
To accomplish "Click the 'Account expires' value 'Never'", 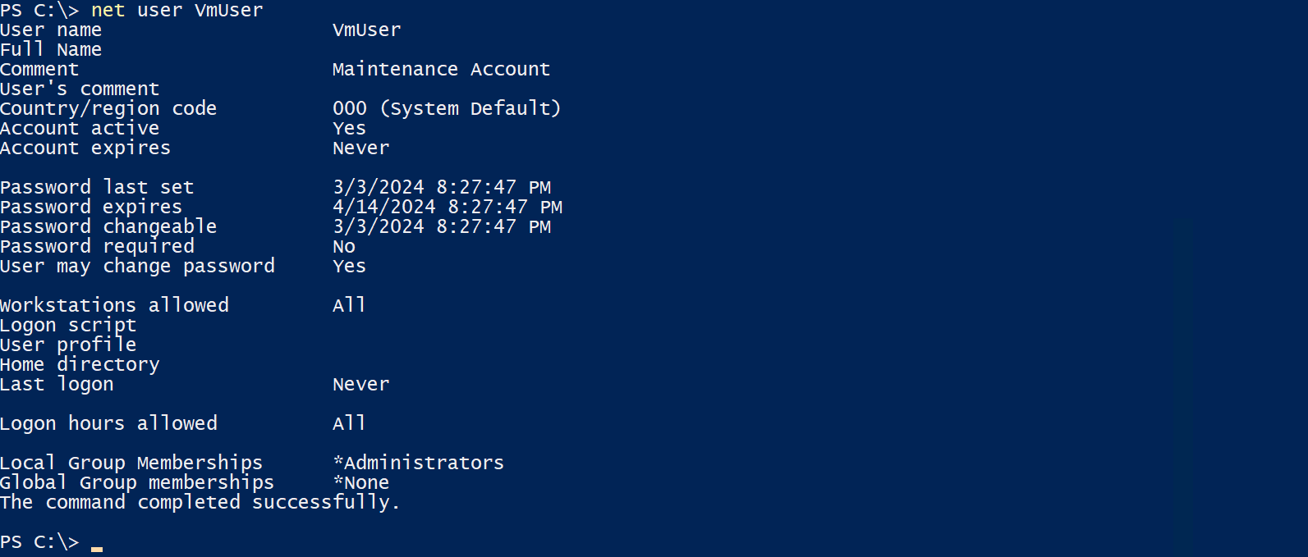I will coord(360,148).
